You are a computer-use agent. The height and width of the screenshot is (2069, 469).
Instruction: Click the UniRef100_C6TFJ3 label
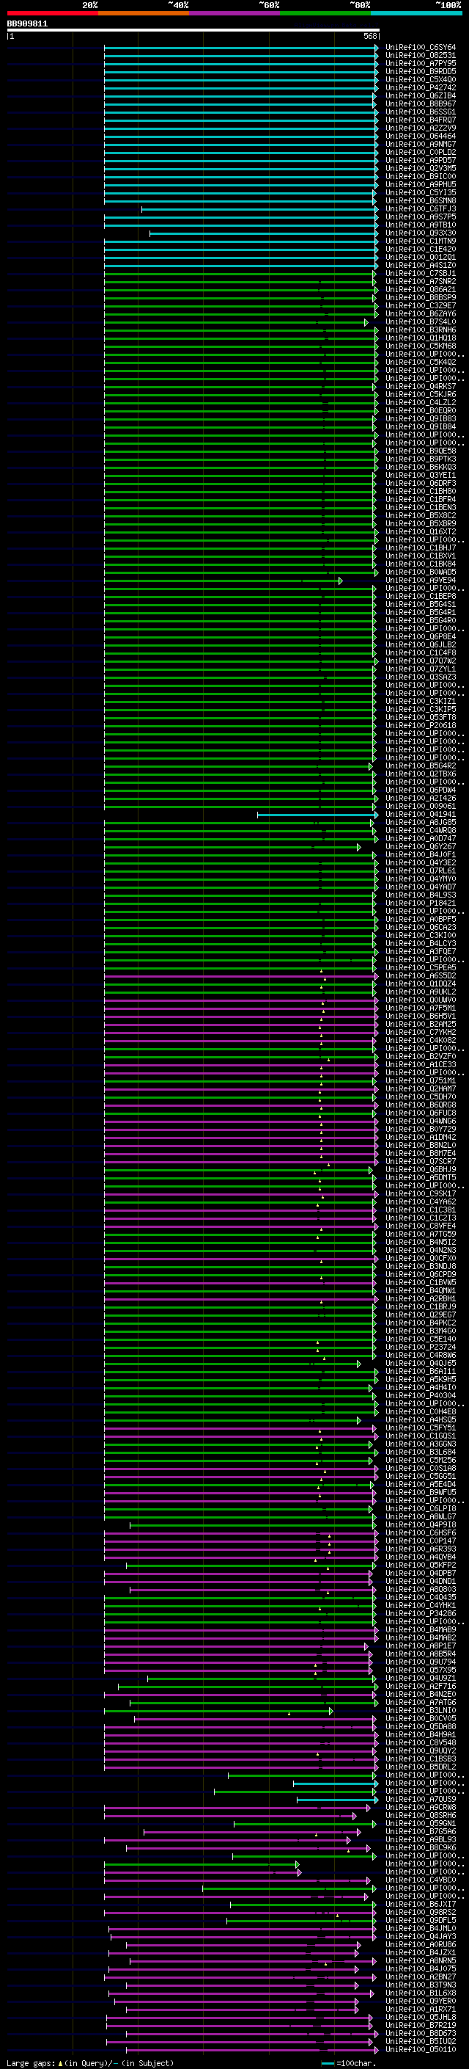pos(421,209)
